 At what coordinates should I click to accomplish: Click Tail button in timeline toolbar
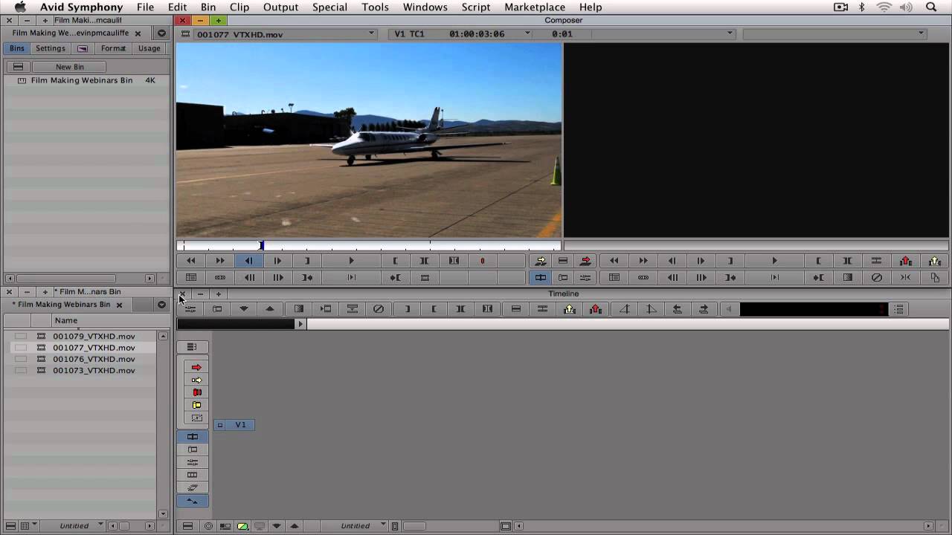(x=651, y=309)
